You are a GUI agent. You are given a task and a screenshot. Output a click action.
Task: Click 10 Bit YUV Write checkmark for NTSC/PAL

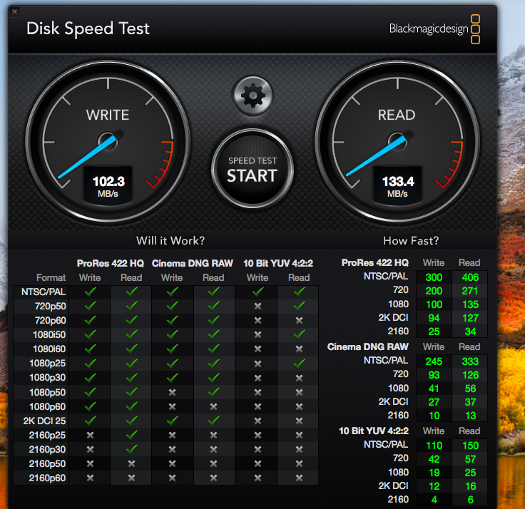click(258, 292)
